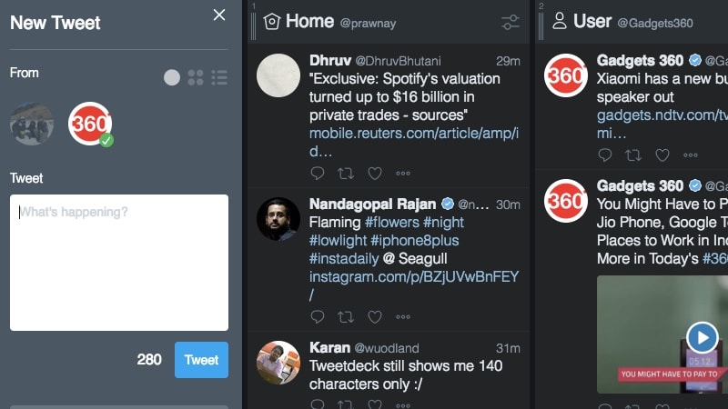Open Home column settings sliders icon
The image size is (728, 409).
[511, 22]
